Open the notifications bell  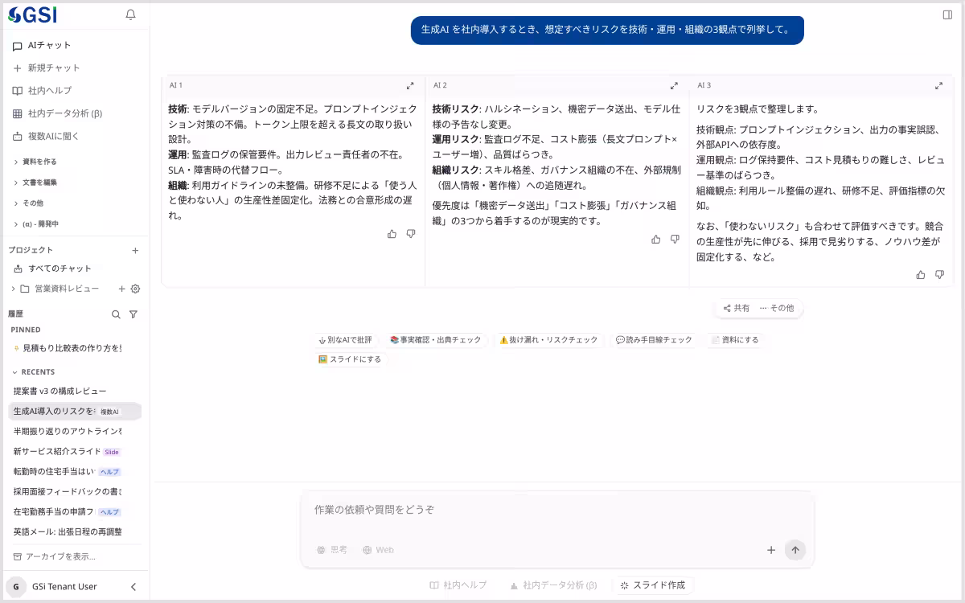[130, 14]
